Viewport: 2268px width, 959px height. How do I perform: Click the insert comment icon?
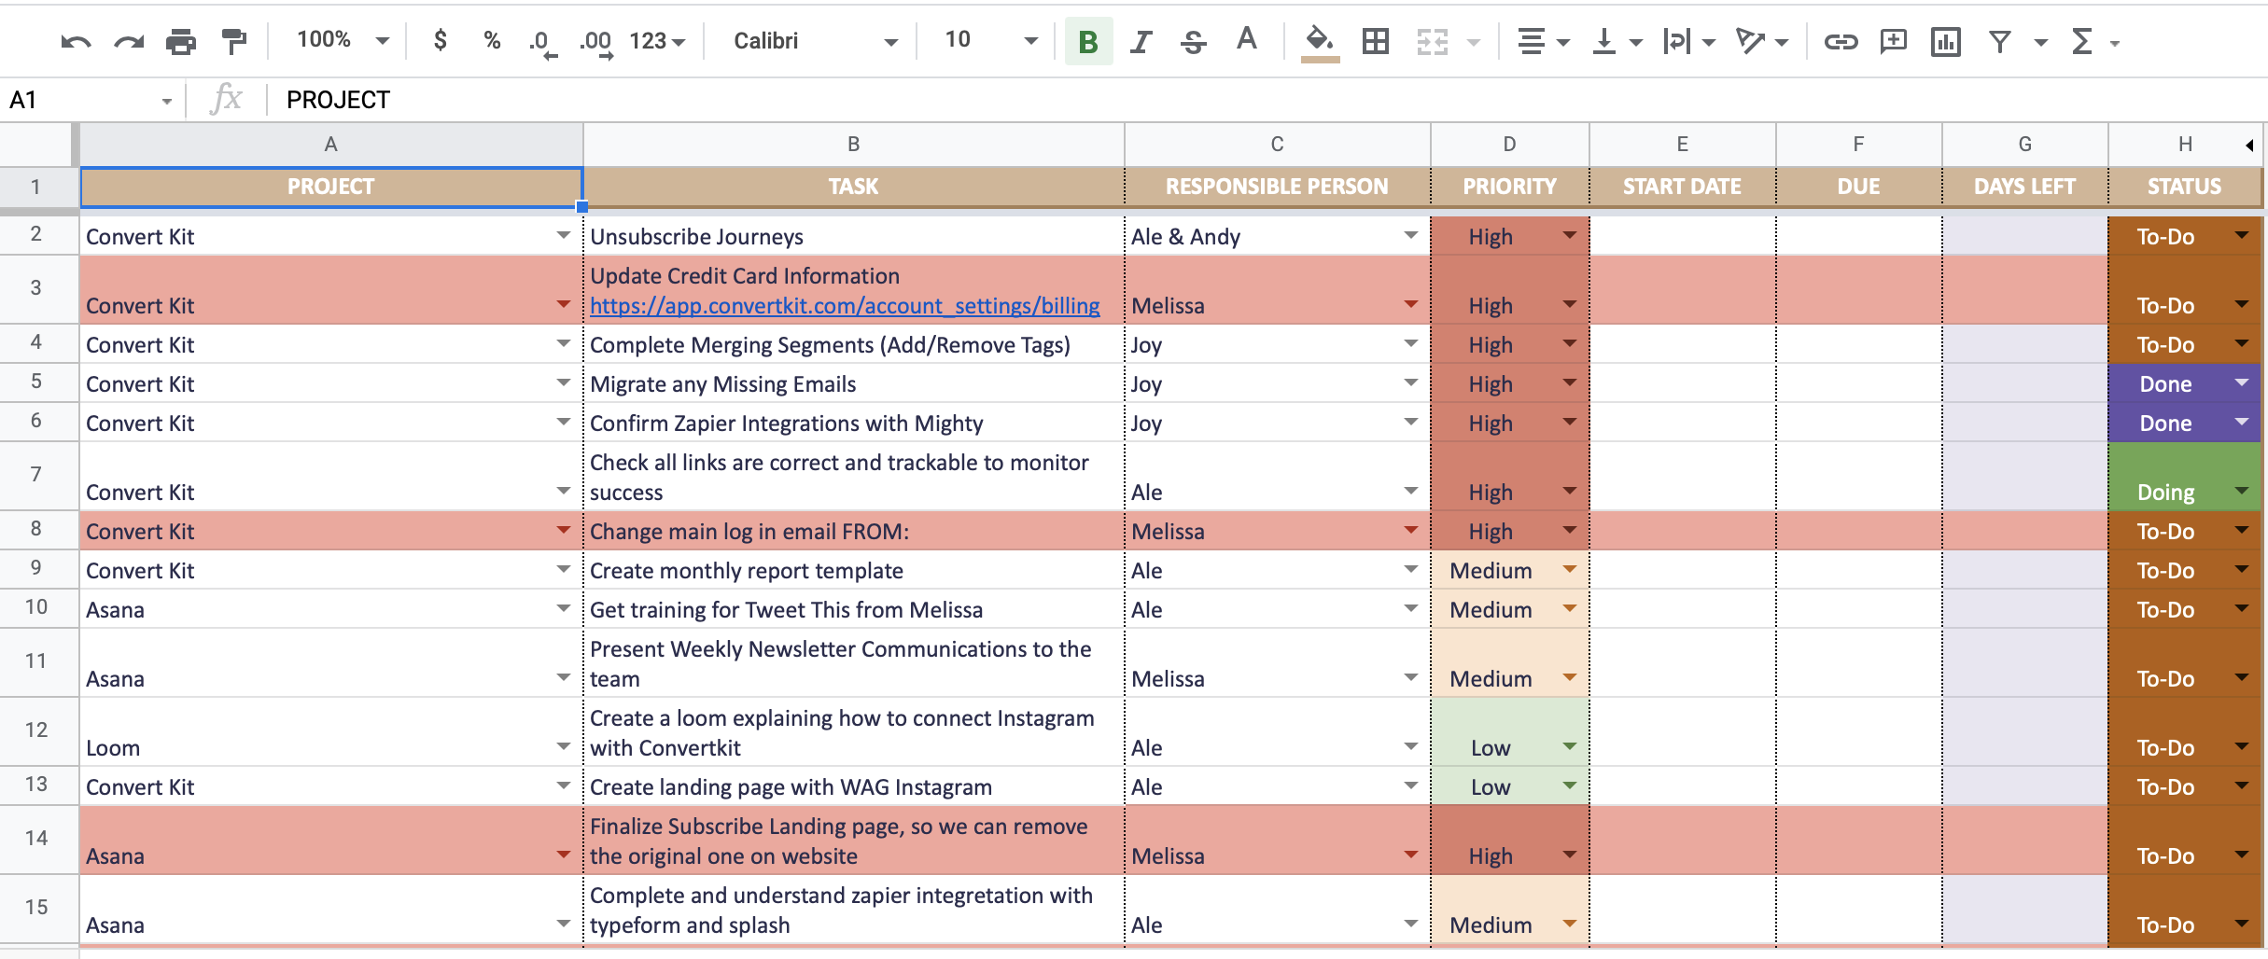click(1894, 41)
